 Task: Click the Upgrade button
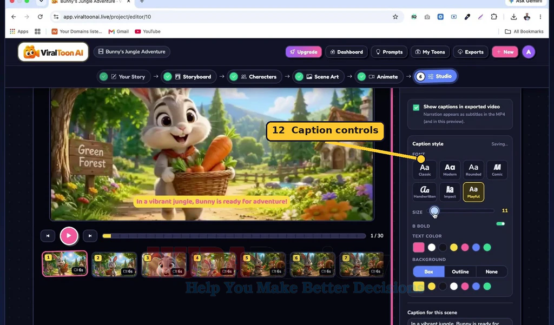tap(304, 52)
